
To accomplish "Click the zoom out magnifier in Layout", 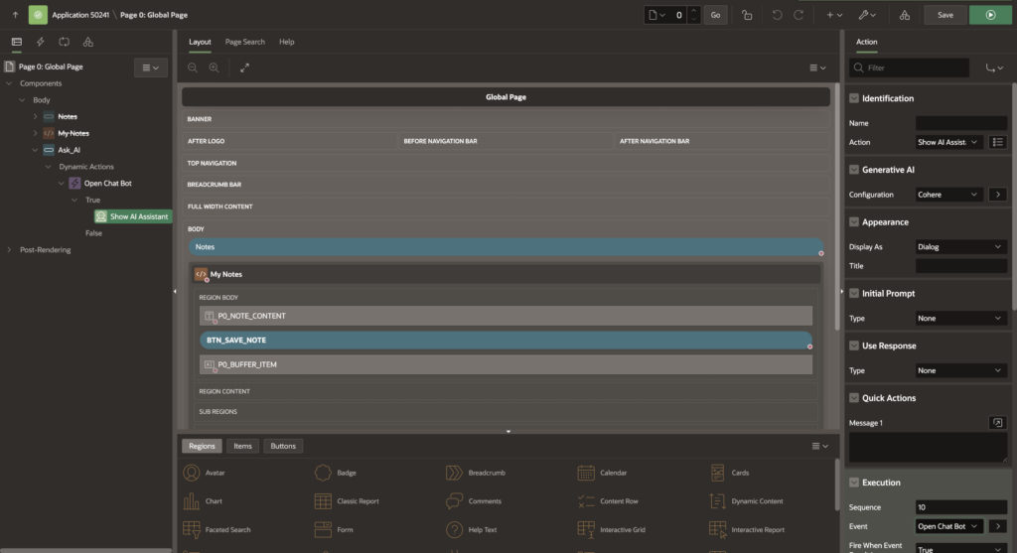I will coord(193,68).
